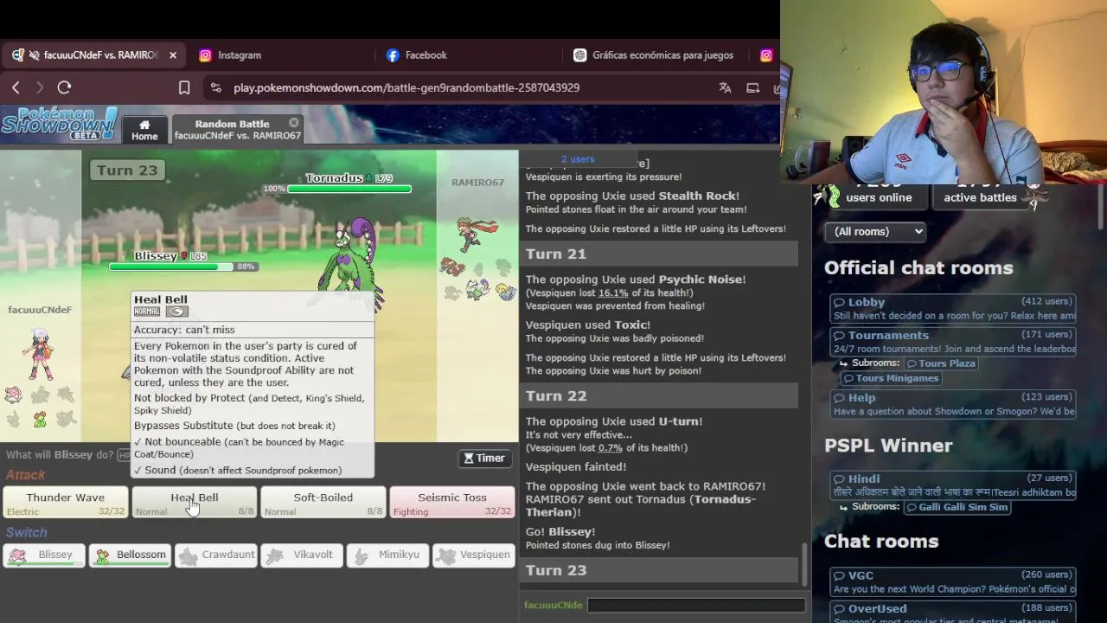1107x623 pixels.
Task: Switch to Bellossom
Action: [130, 556]
